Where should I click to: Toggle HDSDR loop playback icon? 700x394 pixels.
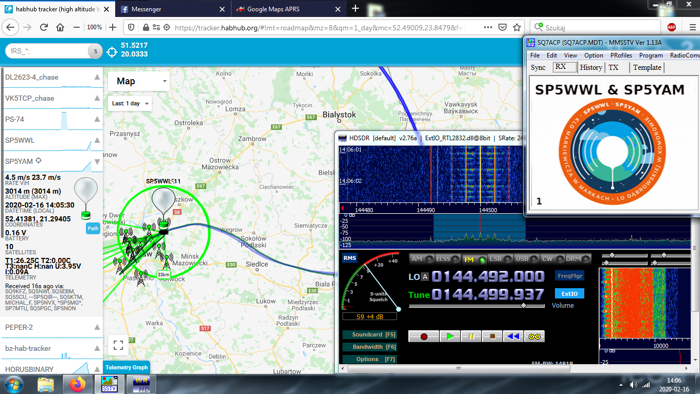tap(534, 336)
